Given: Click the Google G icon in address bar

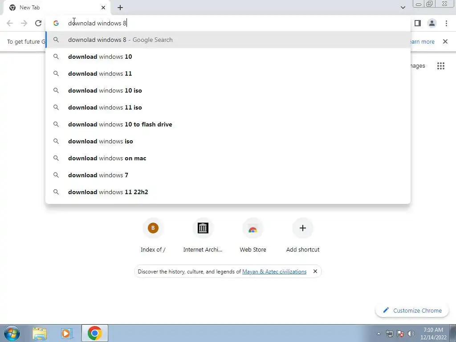Looking at the screenshot, I should (x=56, y=23).
